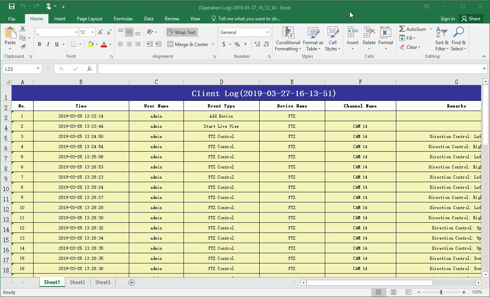The width and height of the screenshot is (490, 297).
Task: Open the font size dropdown
Action: click(x=93, y=32)
